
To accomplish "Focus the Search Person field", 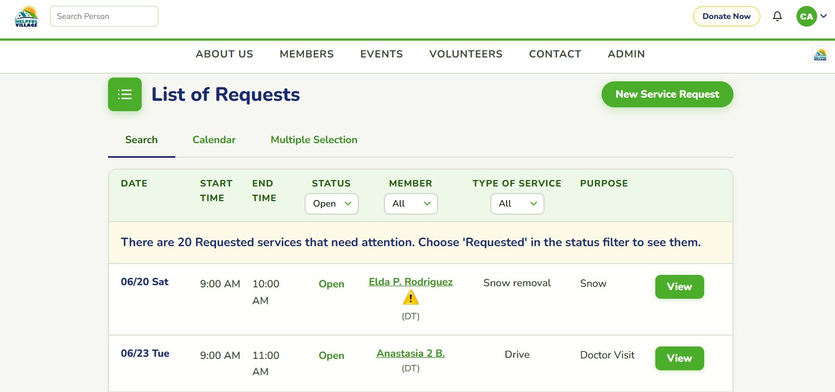I will click(x=104, y=16).
